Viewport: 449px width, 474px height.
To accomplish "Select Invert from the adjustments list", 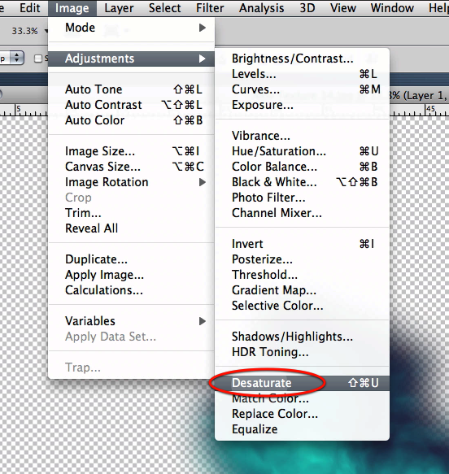I will (302, 244).
